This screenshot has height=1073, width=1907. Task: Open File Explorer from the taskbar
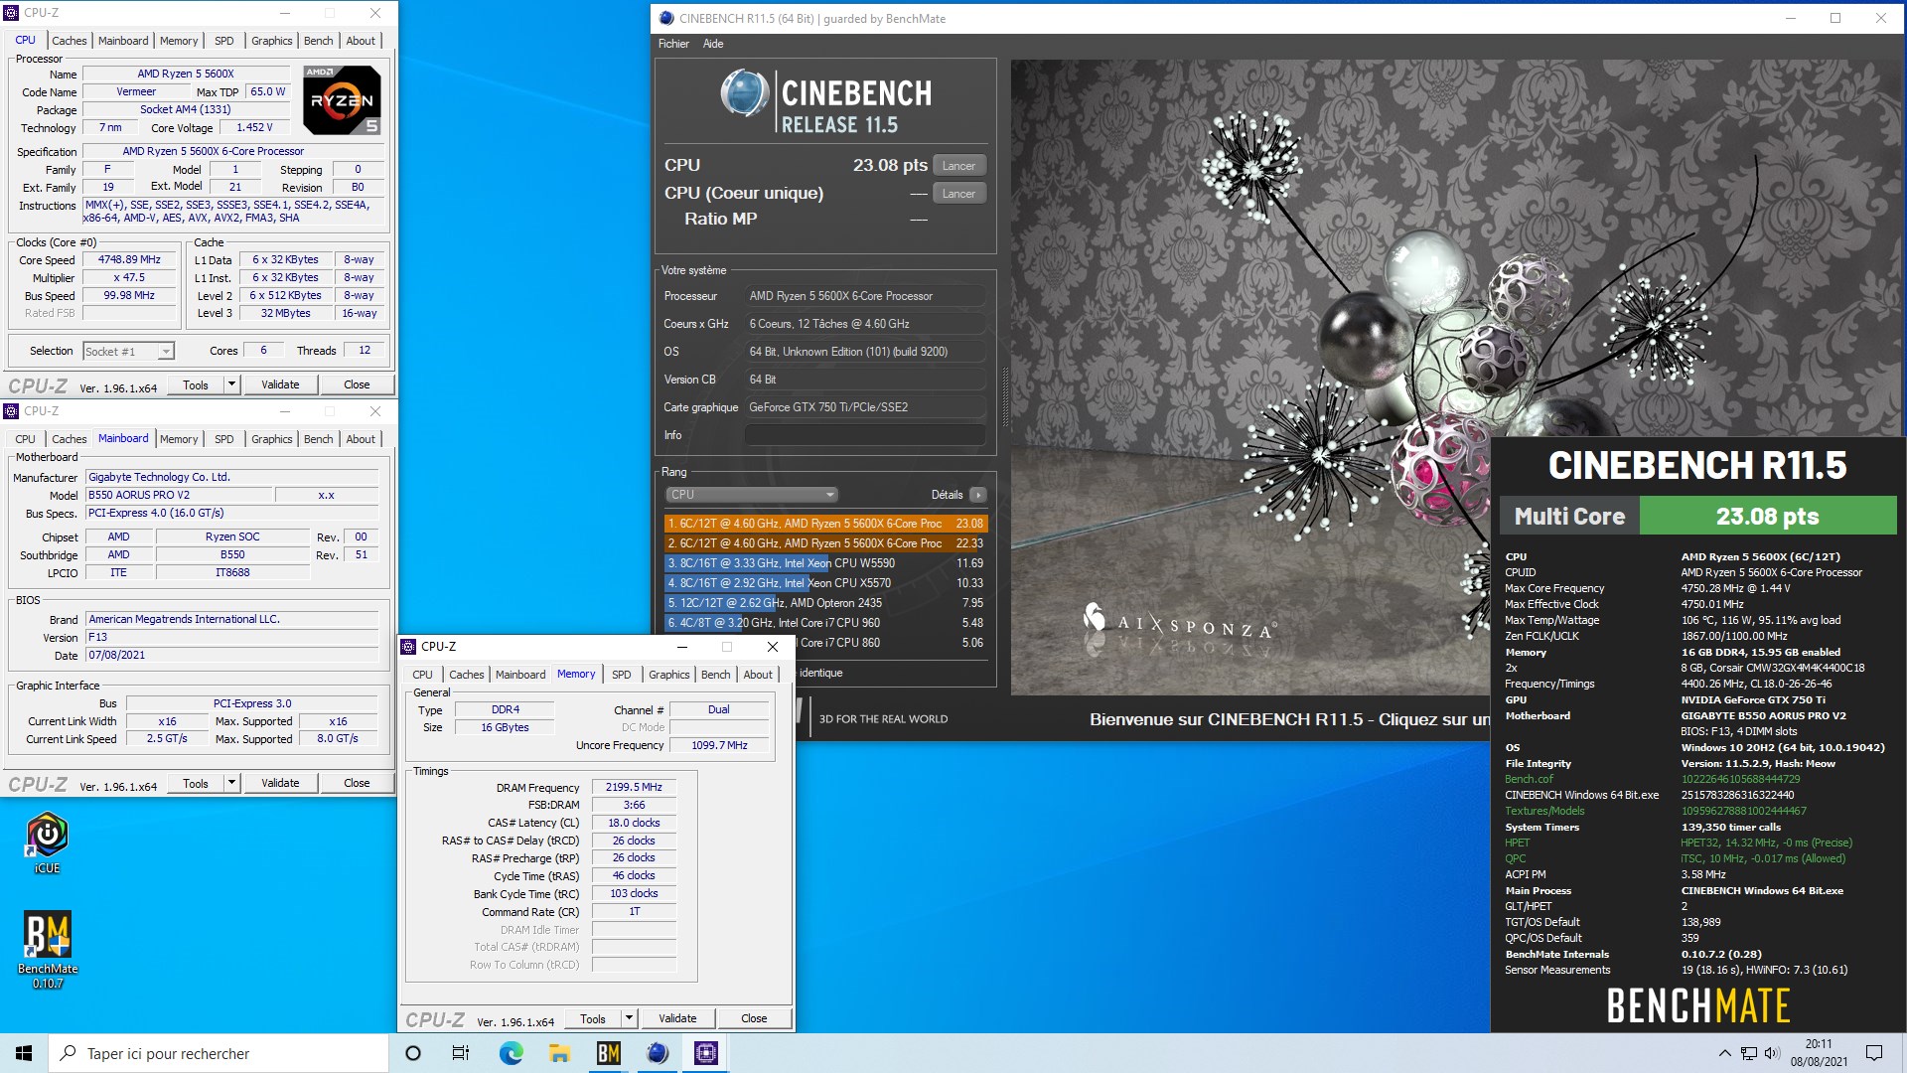tap(559, 1053)
